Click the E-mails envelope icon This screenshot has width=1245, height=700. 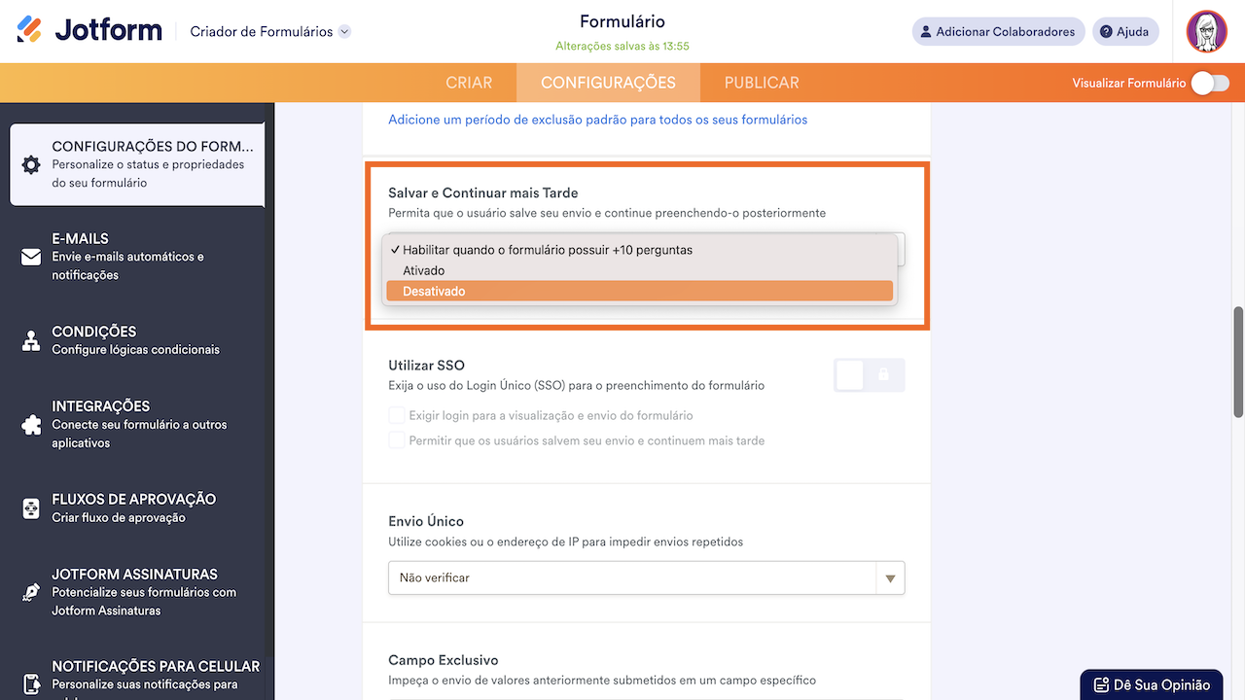[x=31, y=257]
